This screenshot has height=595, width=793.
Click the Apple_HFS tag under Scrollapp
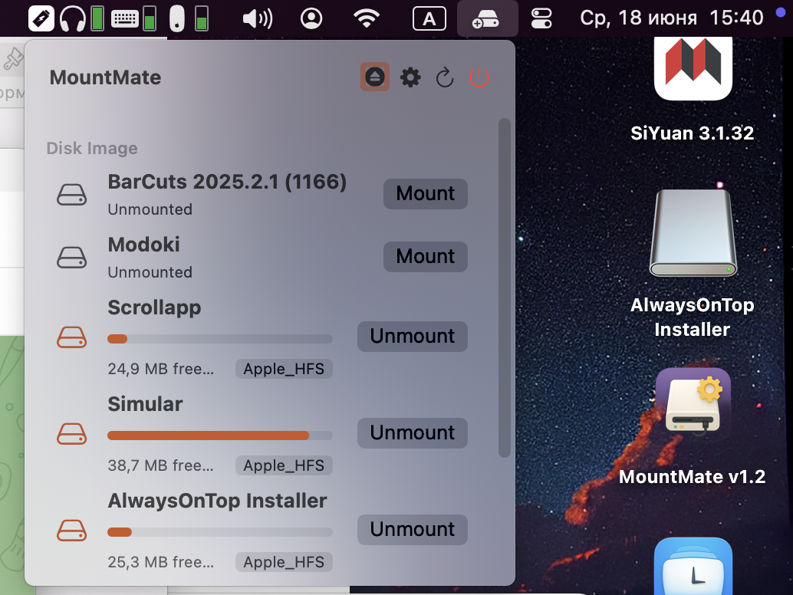coord(284,369)
